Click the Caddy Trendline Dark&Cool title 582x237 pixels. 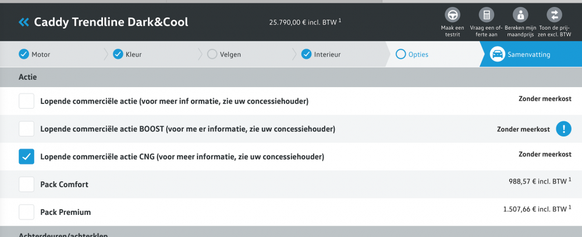111,22
